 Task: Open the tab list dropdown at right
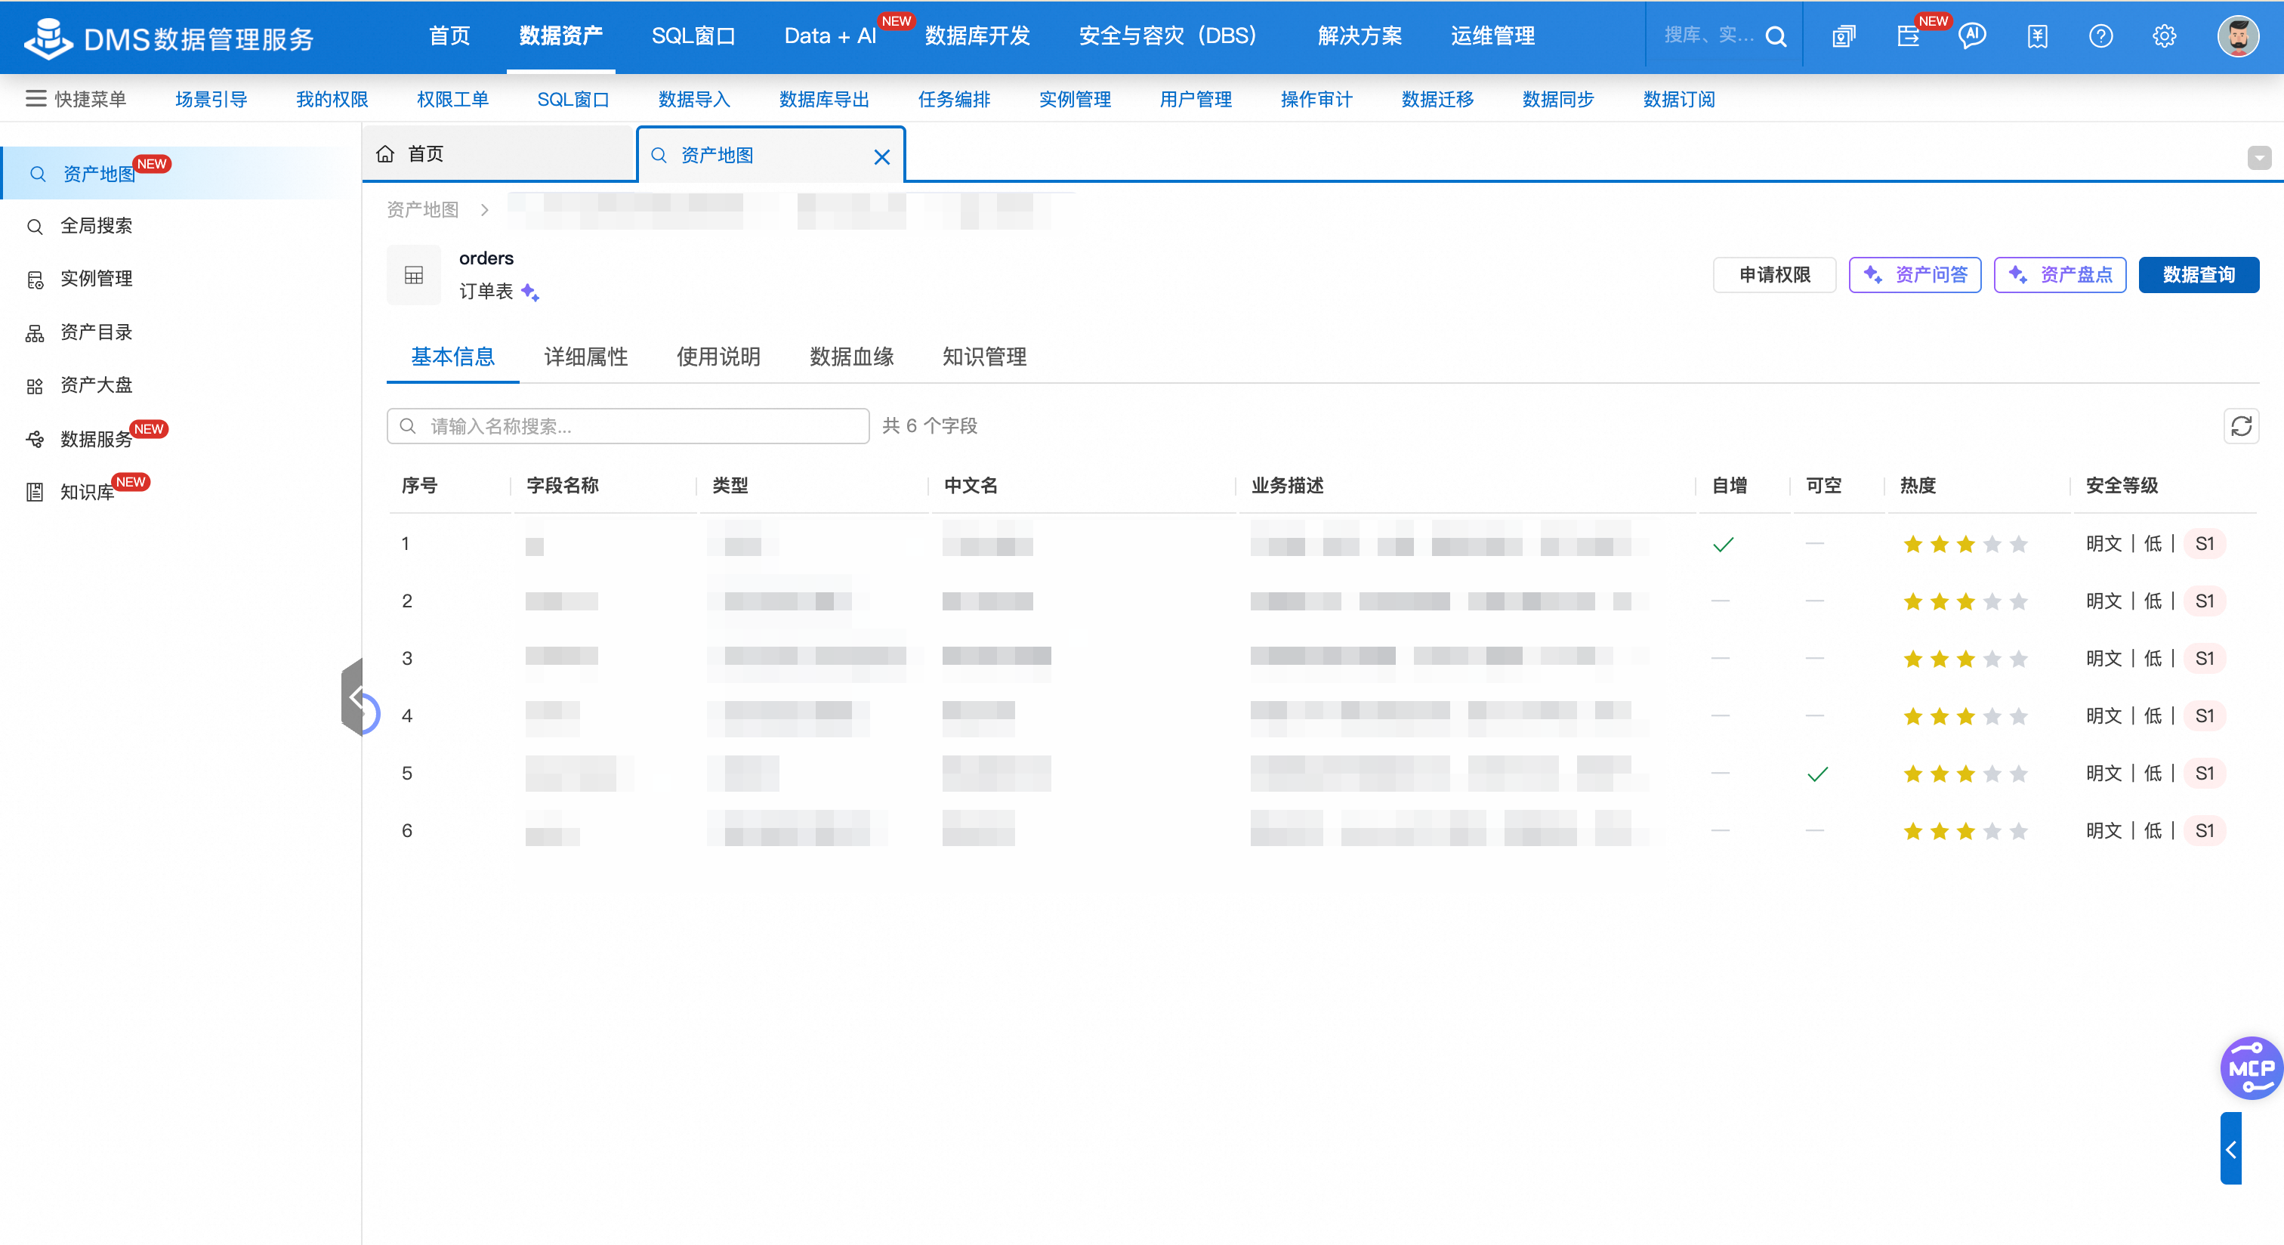coord(2258,158)
